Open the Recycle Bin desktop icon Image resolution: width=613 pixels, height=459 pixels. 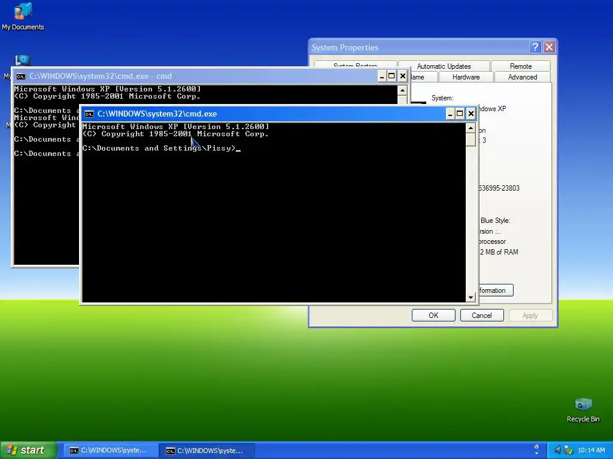click(583, 410)
